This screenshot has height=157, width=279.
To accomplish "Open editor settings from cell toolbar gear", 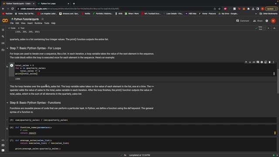I will tap(262, 62).
